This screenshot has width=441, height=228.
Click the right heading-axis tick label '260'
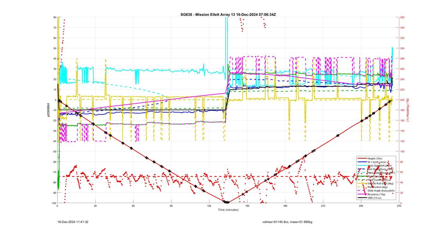coord(402,69)
